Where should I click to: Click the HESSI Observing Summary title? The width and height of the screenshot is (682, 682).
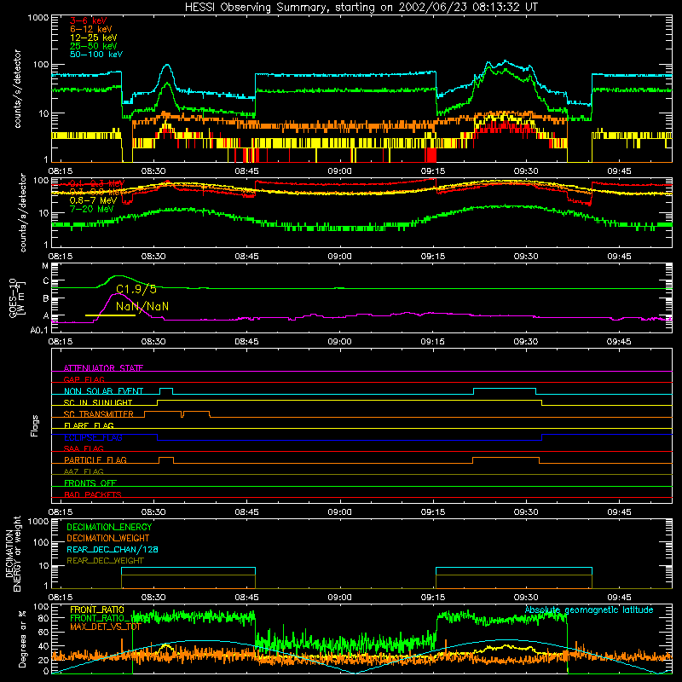[x=361, y=8]
